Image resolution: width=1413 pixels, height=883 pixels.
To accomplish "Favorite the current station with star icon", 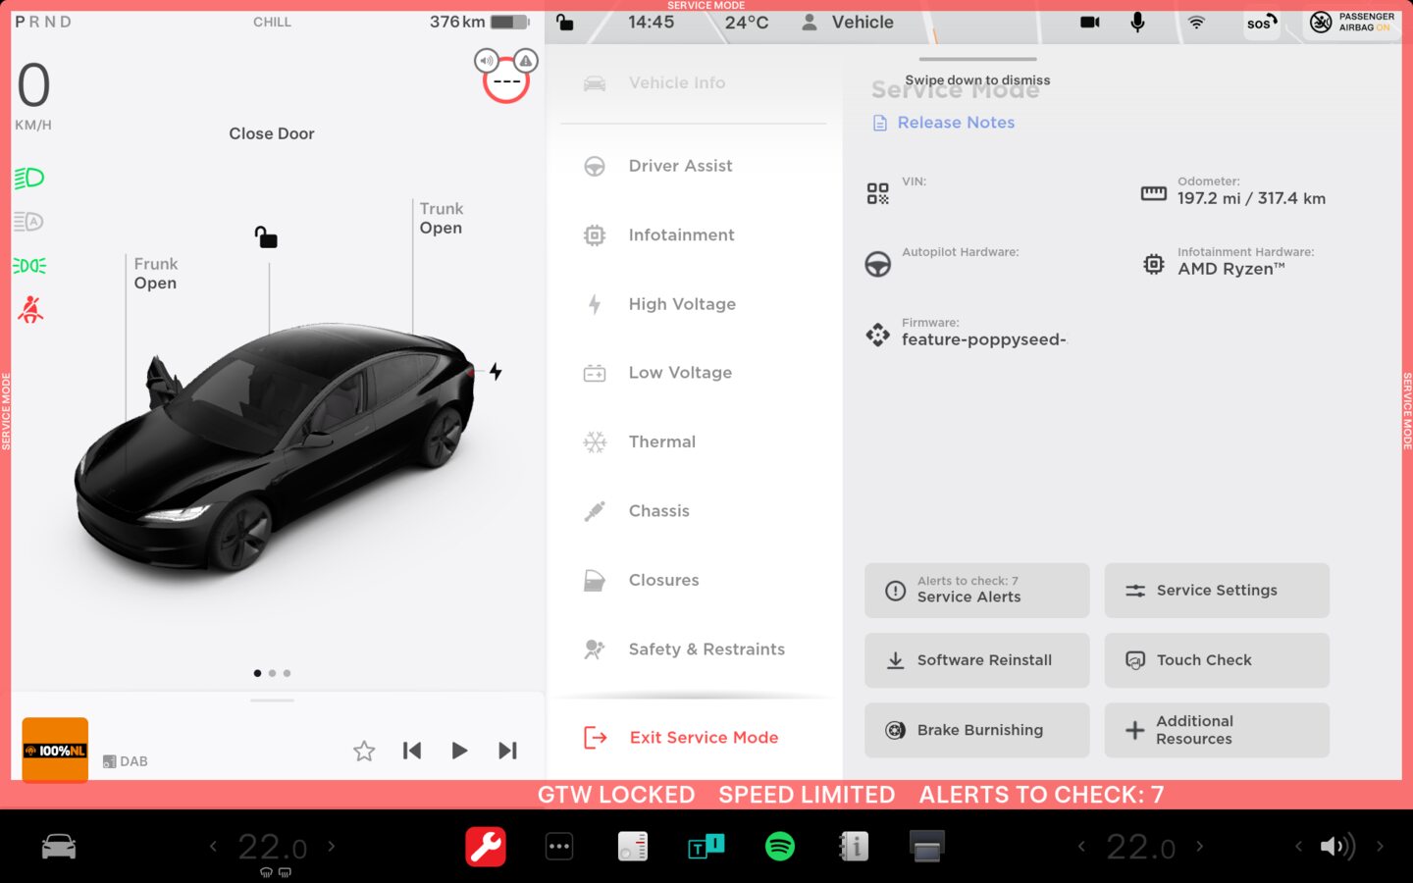I will pyautogui.click(x=364, y=751).
